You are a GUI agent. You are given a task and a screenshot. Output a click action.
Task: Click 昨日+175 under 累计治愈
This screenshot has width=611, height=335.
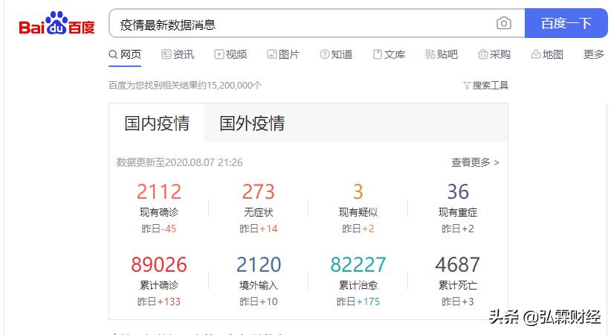[358, 301]
